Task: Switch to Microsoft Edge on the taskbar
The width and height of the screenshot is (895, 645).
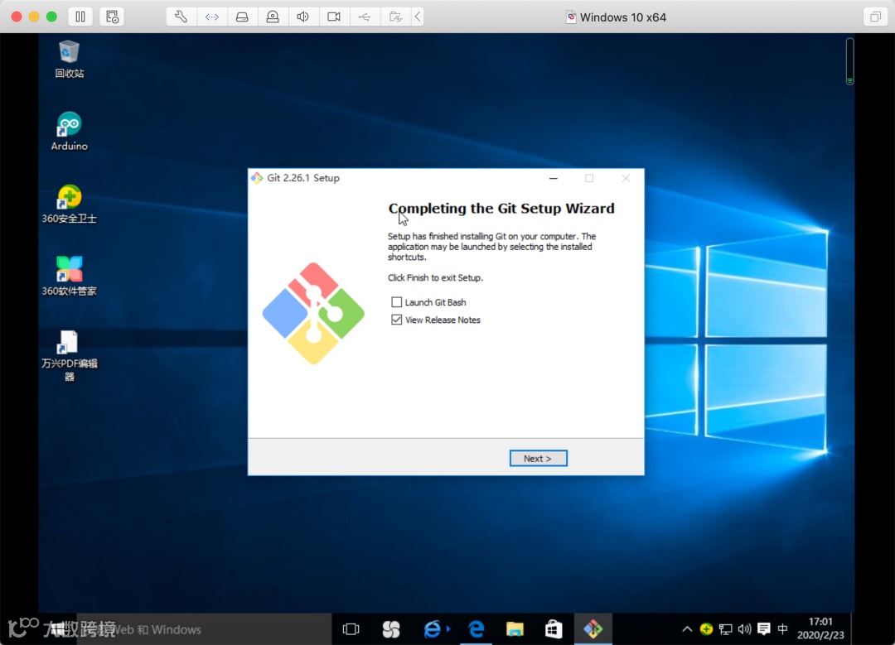Action: coord(476,629)
